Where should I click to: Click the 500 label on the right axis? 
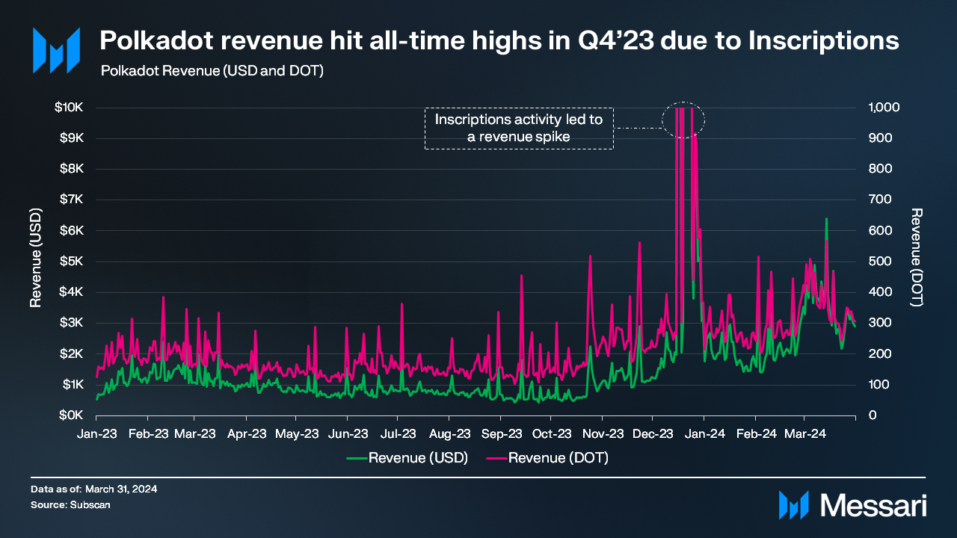(878, 261)
